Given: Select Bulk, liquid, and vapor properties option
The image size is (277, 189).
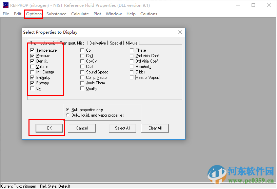Looking at the screenshot, I should pos(68,115).
